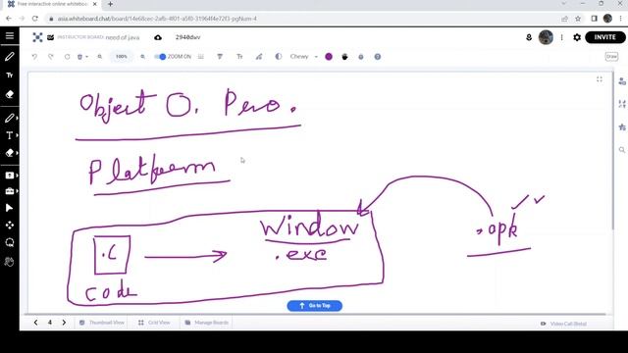Open the Chewy font dropdown
Image resolution: width=628 pixels, height=353 pixels.
click(304, 57)
